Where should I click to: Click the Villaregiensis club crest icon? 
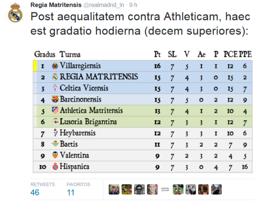pos(55,66)
